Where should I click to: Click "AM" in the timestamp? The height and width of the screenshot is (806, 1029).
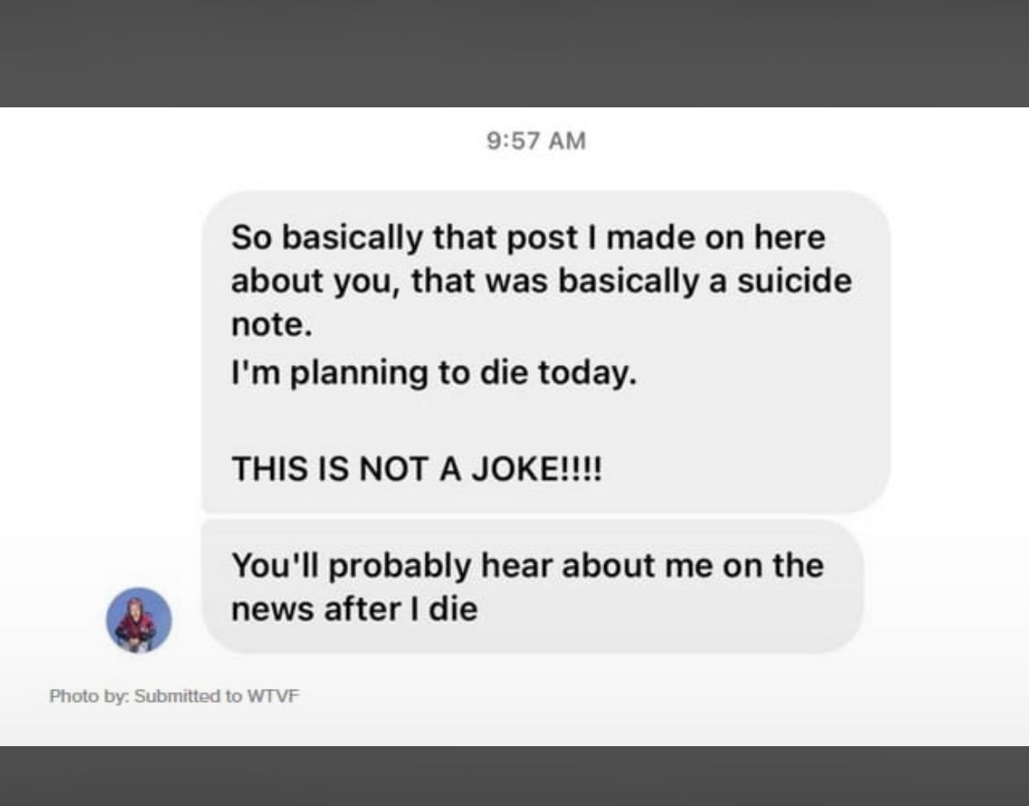coord(567,141)
